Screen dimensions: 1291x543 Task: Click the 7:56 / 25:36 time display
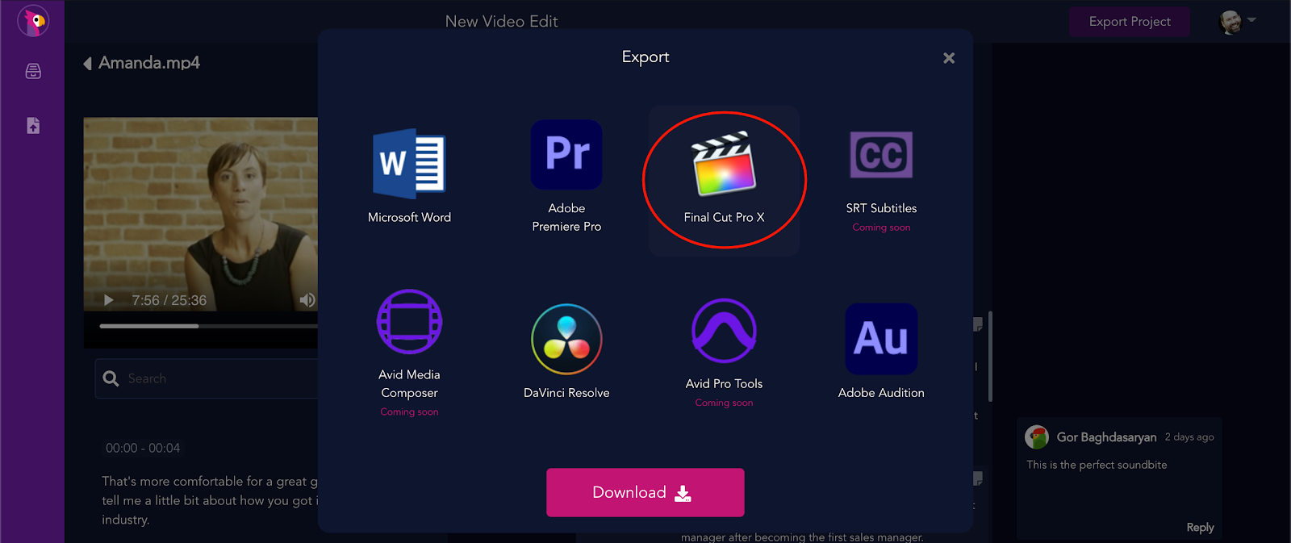[169, 300]
